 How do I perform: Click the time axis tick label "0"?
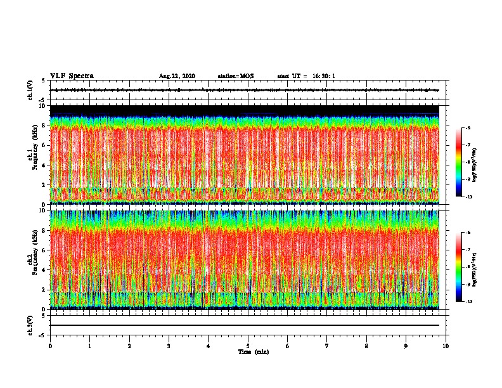coord(50,346)
